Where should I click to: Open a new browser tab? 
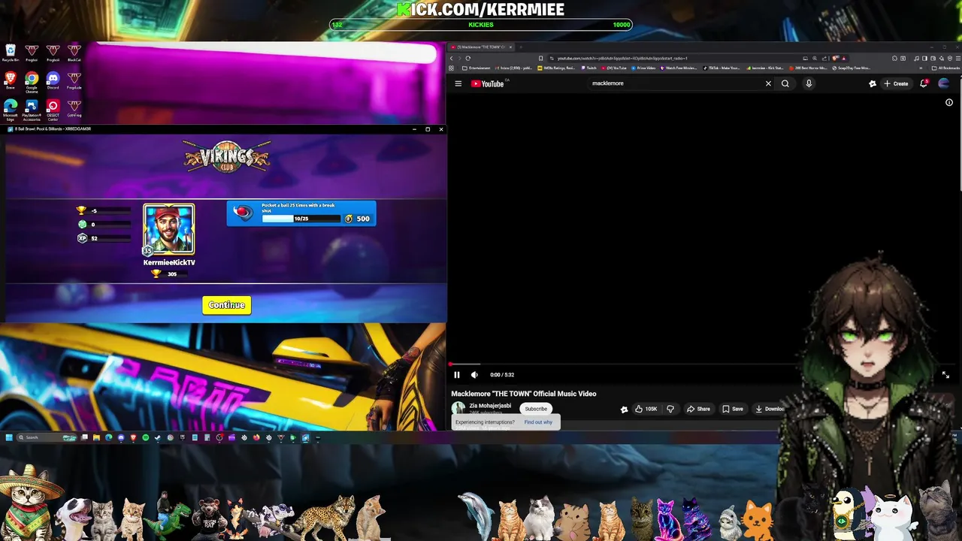click(x=519, y=47)
